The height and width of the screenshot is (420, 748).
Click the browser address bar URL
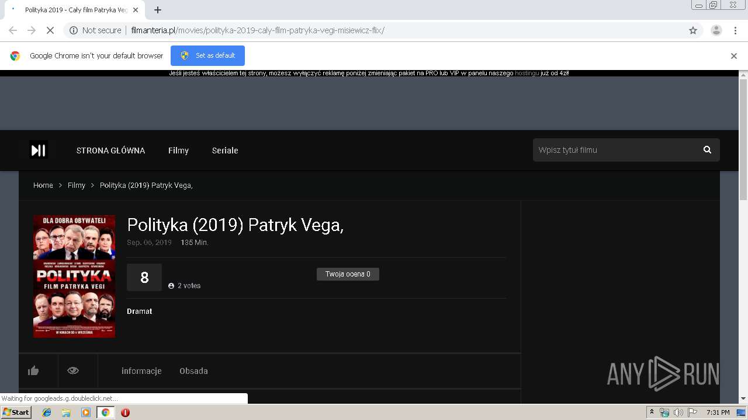[258, 30]
